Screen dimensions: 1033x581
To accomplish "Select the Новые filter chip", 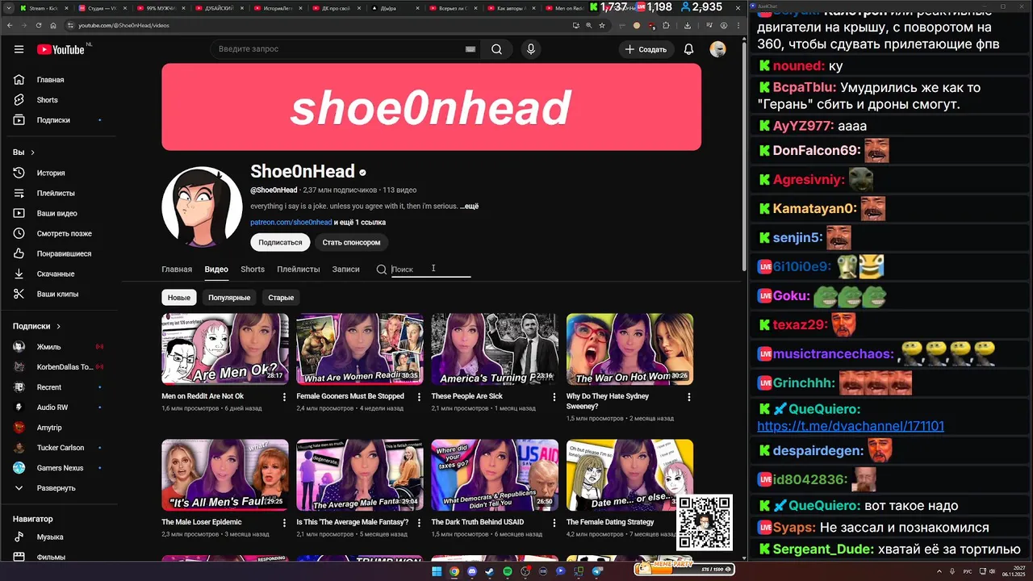I will [179, 298].
